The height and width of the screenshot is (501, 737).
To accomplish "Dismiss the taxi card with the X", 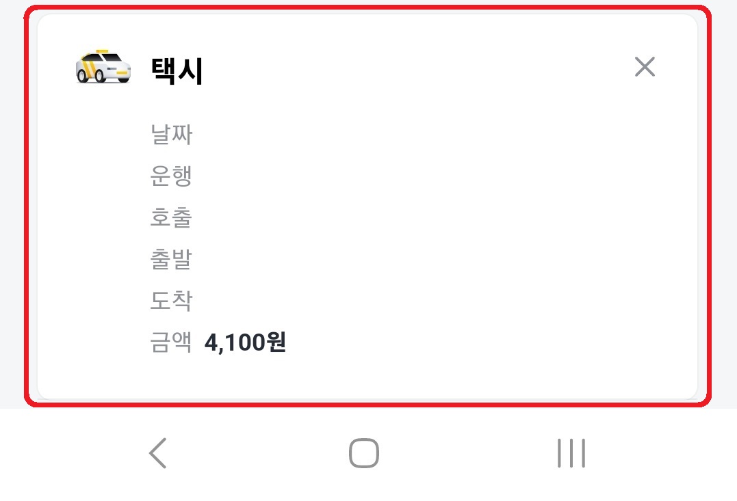I will point(643,66).
